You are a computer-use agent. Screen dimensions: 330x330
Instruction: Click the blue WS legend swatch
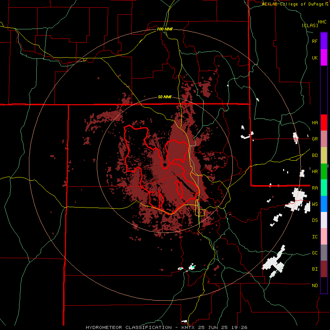tap(324, 204)
